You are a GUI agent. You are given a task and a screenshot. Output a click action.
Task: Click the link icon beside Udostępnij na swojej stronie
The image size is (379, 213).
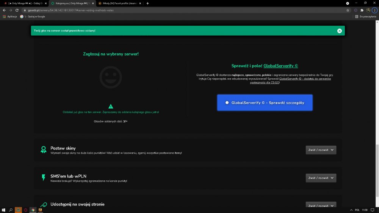click(44, 205)
